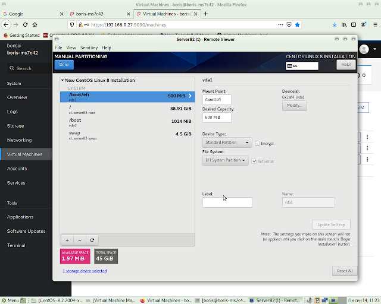Click the Menu icon in taskbar

click(4, 300)
